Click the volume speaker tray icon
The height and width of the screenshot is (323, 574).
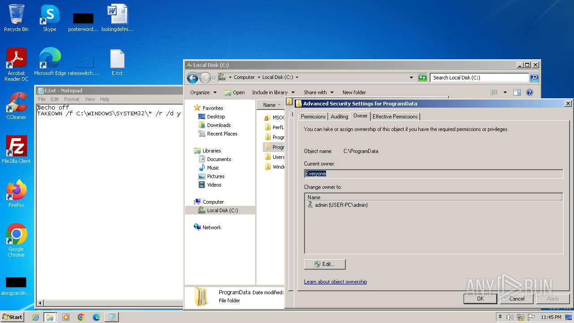point(510,317)
